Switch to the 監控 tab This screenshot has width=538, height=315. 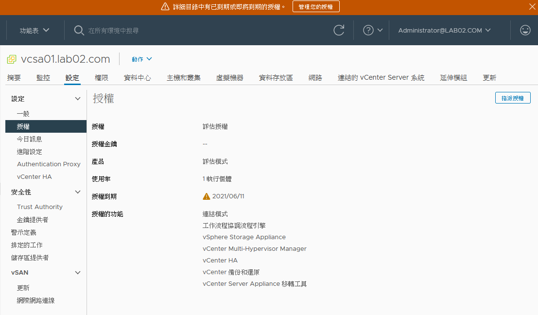tap(43, 78)
